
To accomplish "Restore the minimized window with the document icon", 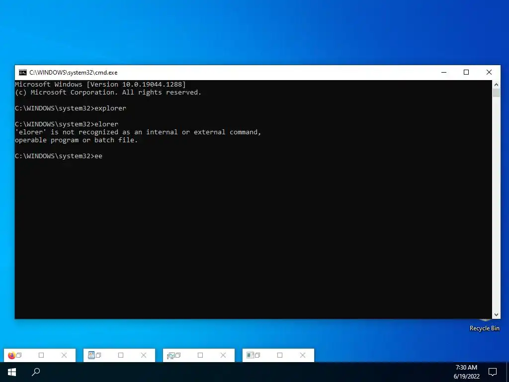I will tap(98, 355).
